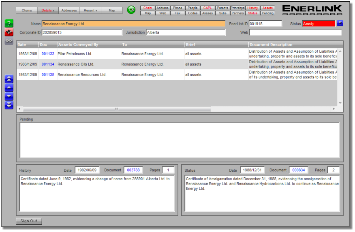Click the red bug report icon
Screen dimensions: 355x232
pos(9,32)
